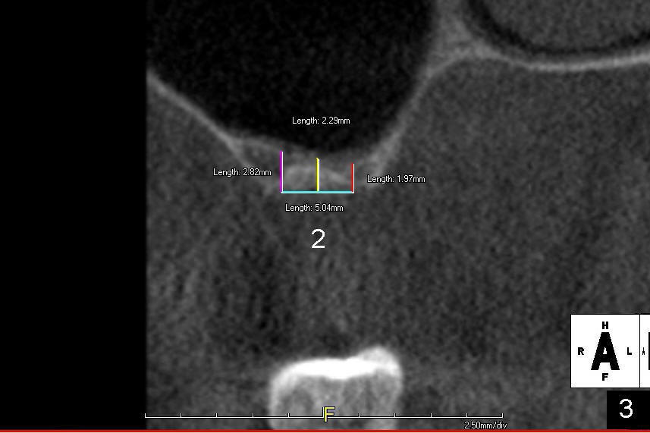Select the magenta vertical measurement line
The image size is (650, 433).
pyautogui.click(x=282, y=171)
